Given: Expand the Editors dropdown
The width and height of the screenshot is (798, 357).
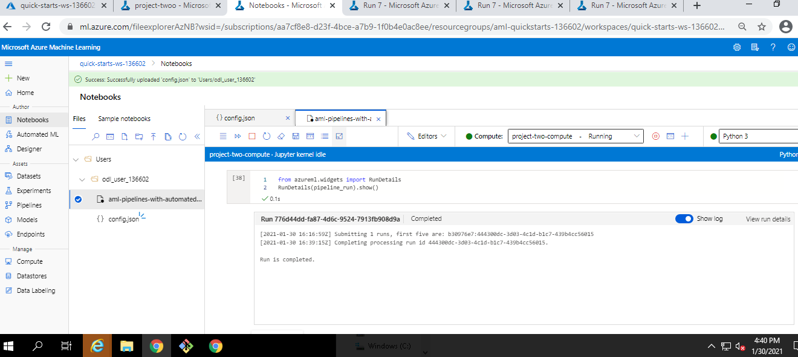Looking at the screenshot, I should click(x=427, y=136).
